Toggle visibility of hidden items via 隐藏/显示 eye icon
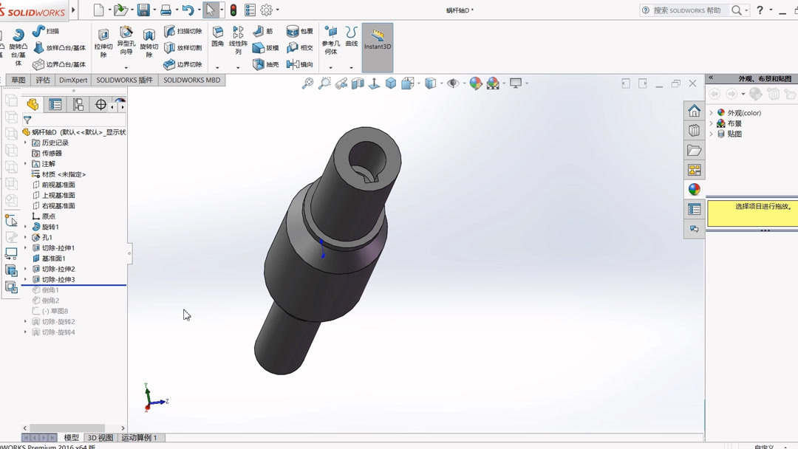This screenshot has width=798, height=449. coord(454,83)
